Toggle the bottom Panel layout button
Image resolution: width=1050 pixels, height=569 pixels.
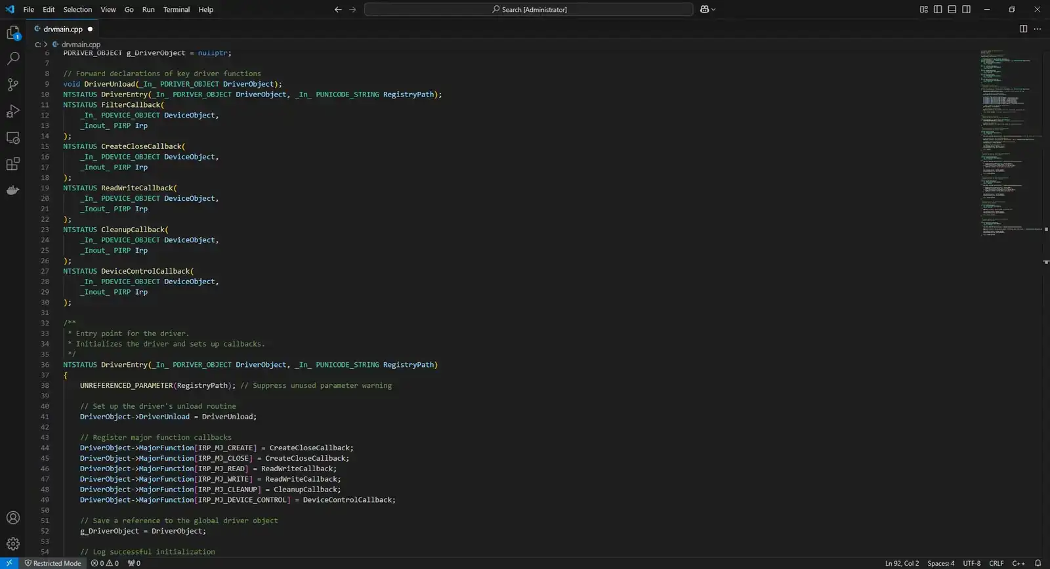[952, 9]
